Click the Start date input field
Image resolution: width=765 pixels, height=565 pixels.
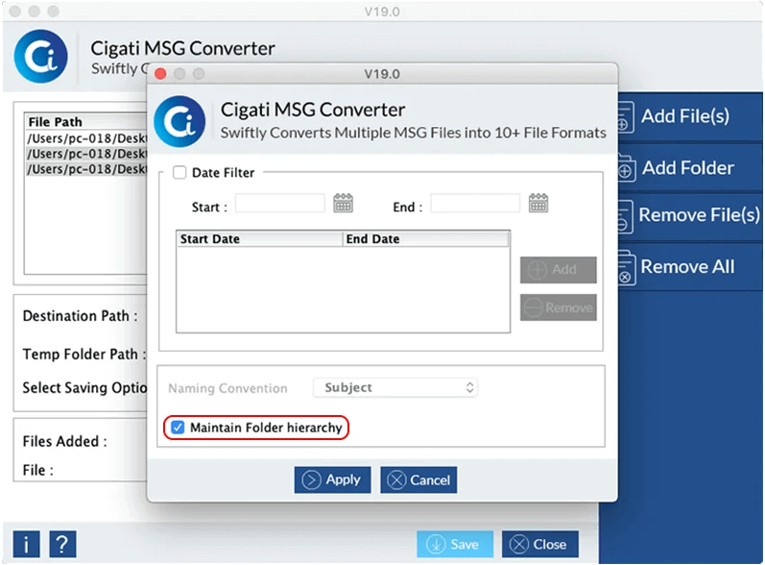280,203
